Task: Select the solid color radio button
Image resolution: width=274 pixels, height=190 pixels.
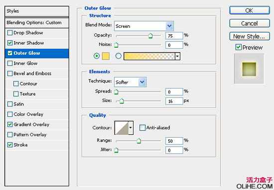Action: (x=97, y=56)
